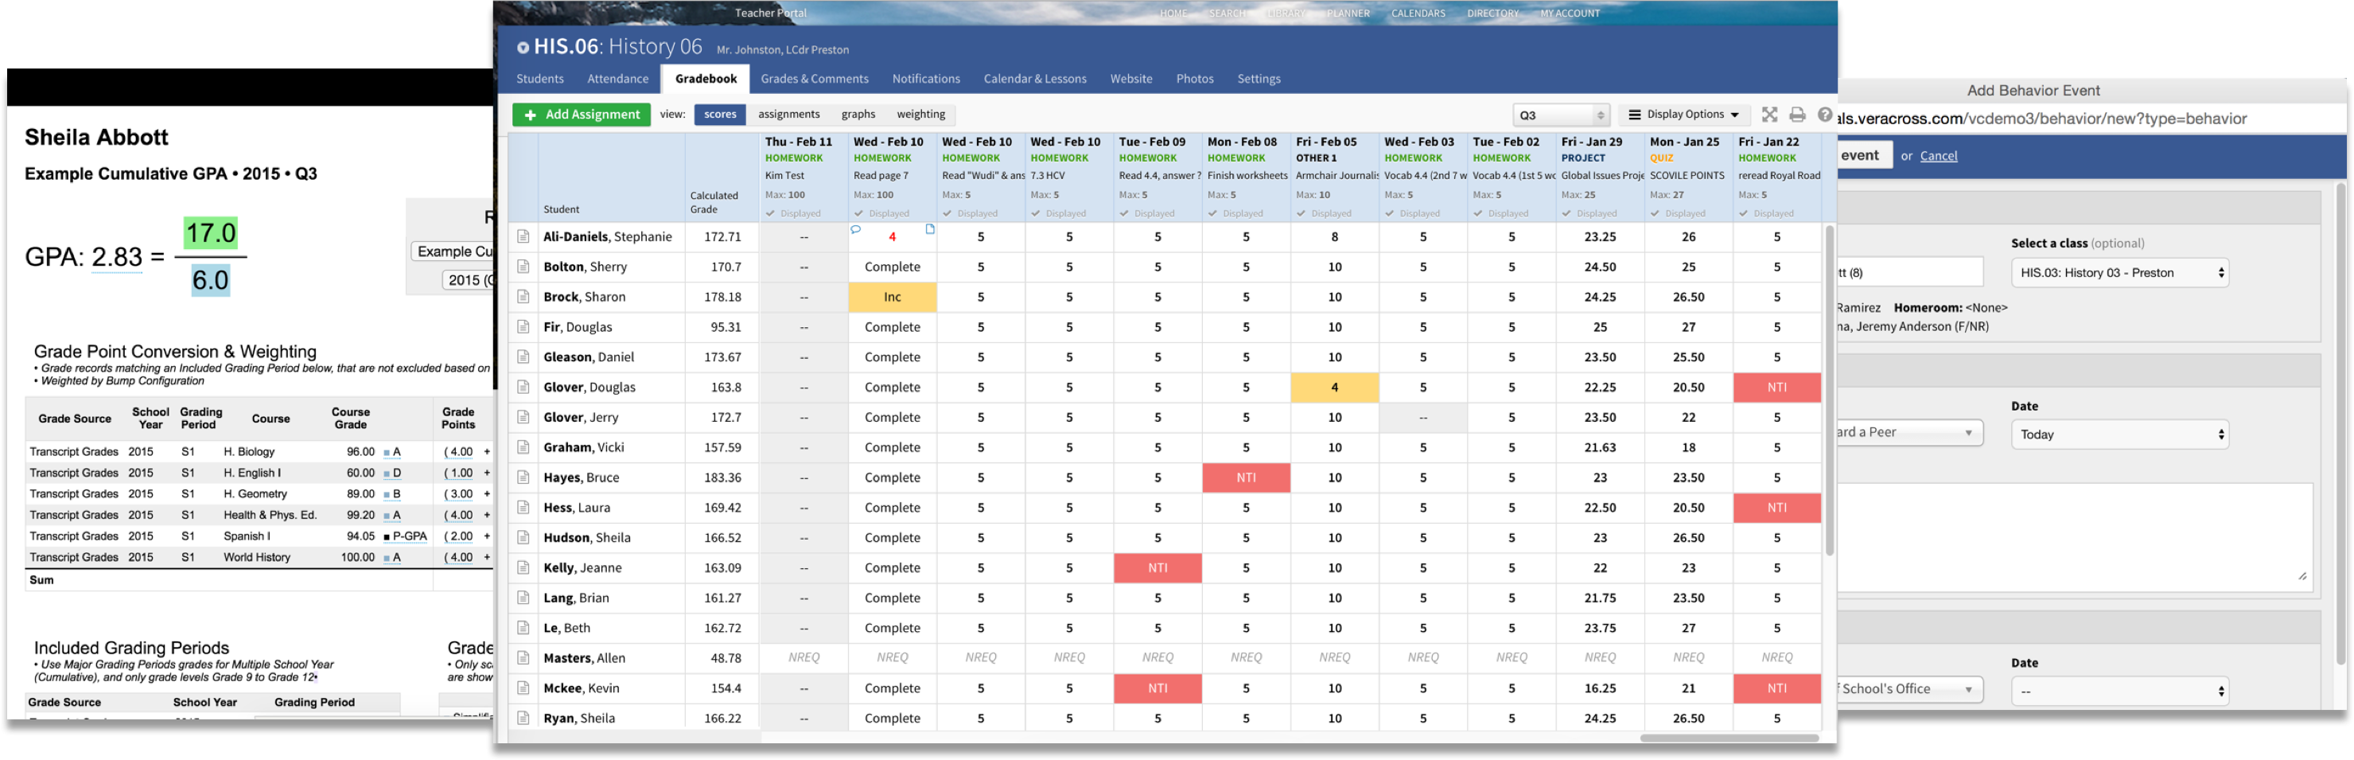
Task: Open the Select a class dropdown
Action: pyautogui.click(x=2119, y=274)
